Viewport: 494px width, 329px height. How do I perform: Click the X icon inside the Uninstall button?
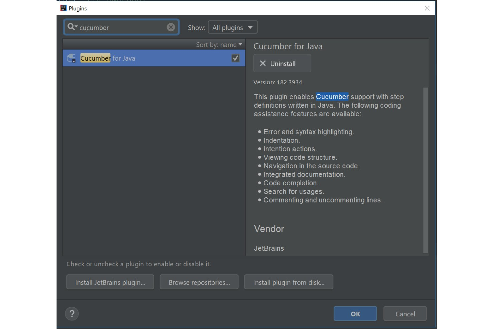pos(262,63)
